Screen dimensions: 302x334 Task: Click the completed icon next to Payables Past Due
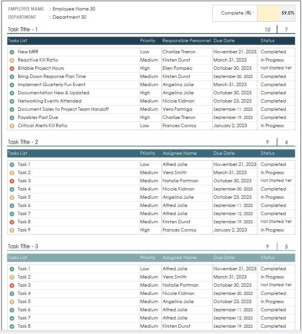tap(11, 117)
